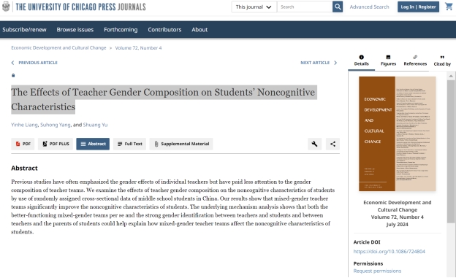Open the article tools wrench icon
This screenshot has width=456, height=278.
coord(314,144)
